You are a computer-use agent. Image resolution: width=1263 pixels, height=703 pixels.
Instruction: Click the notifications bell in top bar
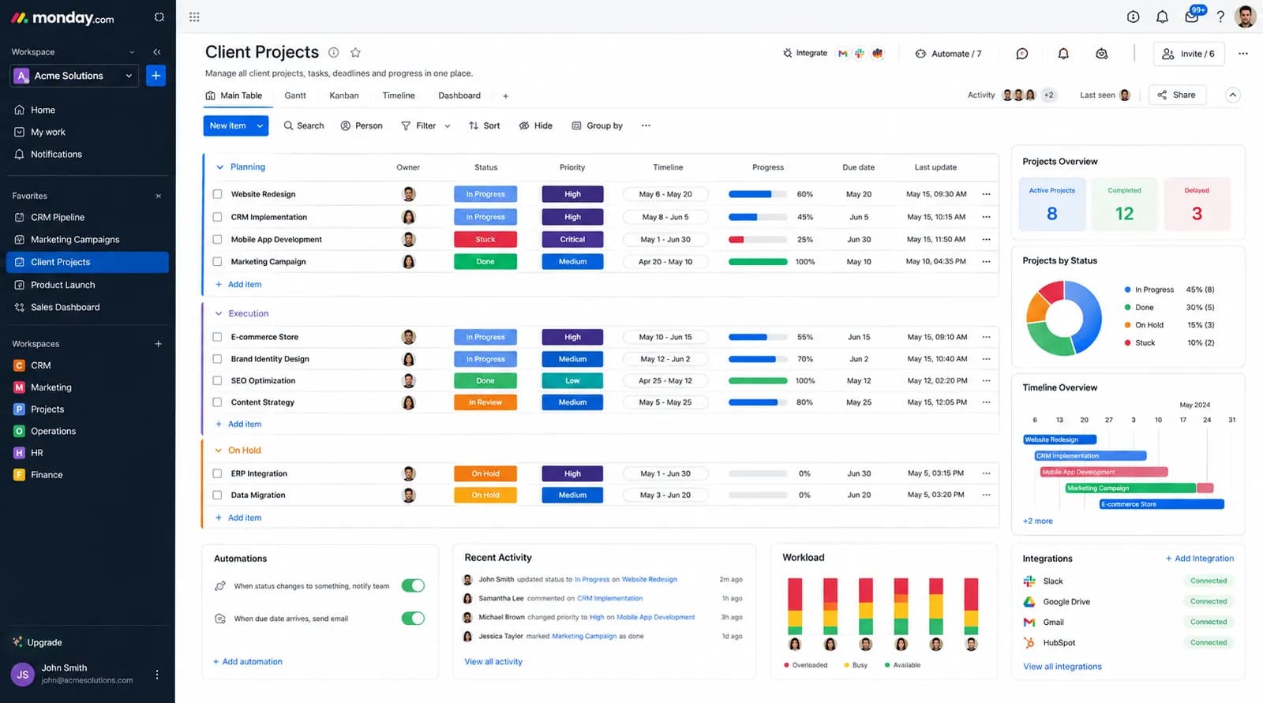click(x=1162, y=17)
